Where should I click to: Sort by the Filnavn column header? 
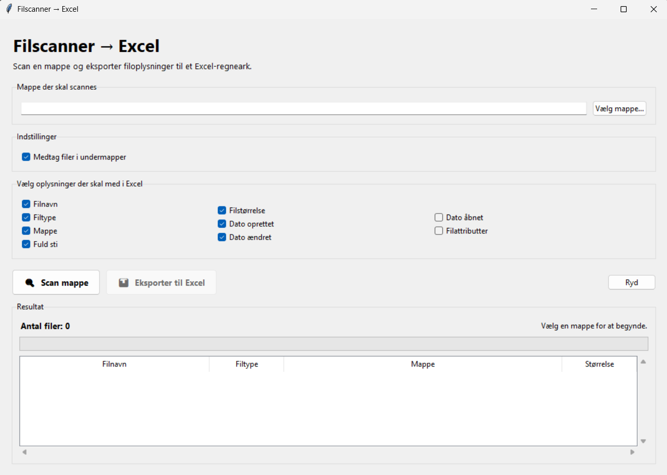(x=114, y=364)
